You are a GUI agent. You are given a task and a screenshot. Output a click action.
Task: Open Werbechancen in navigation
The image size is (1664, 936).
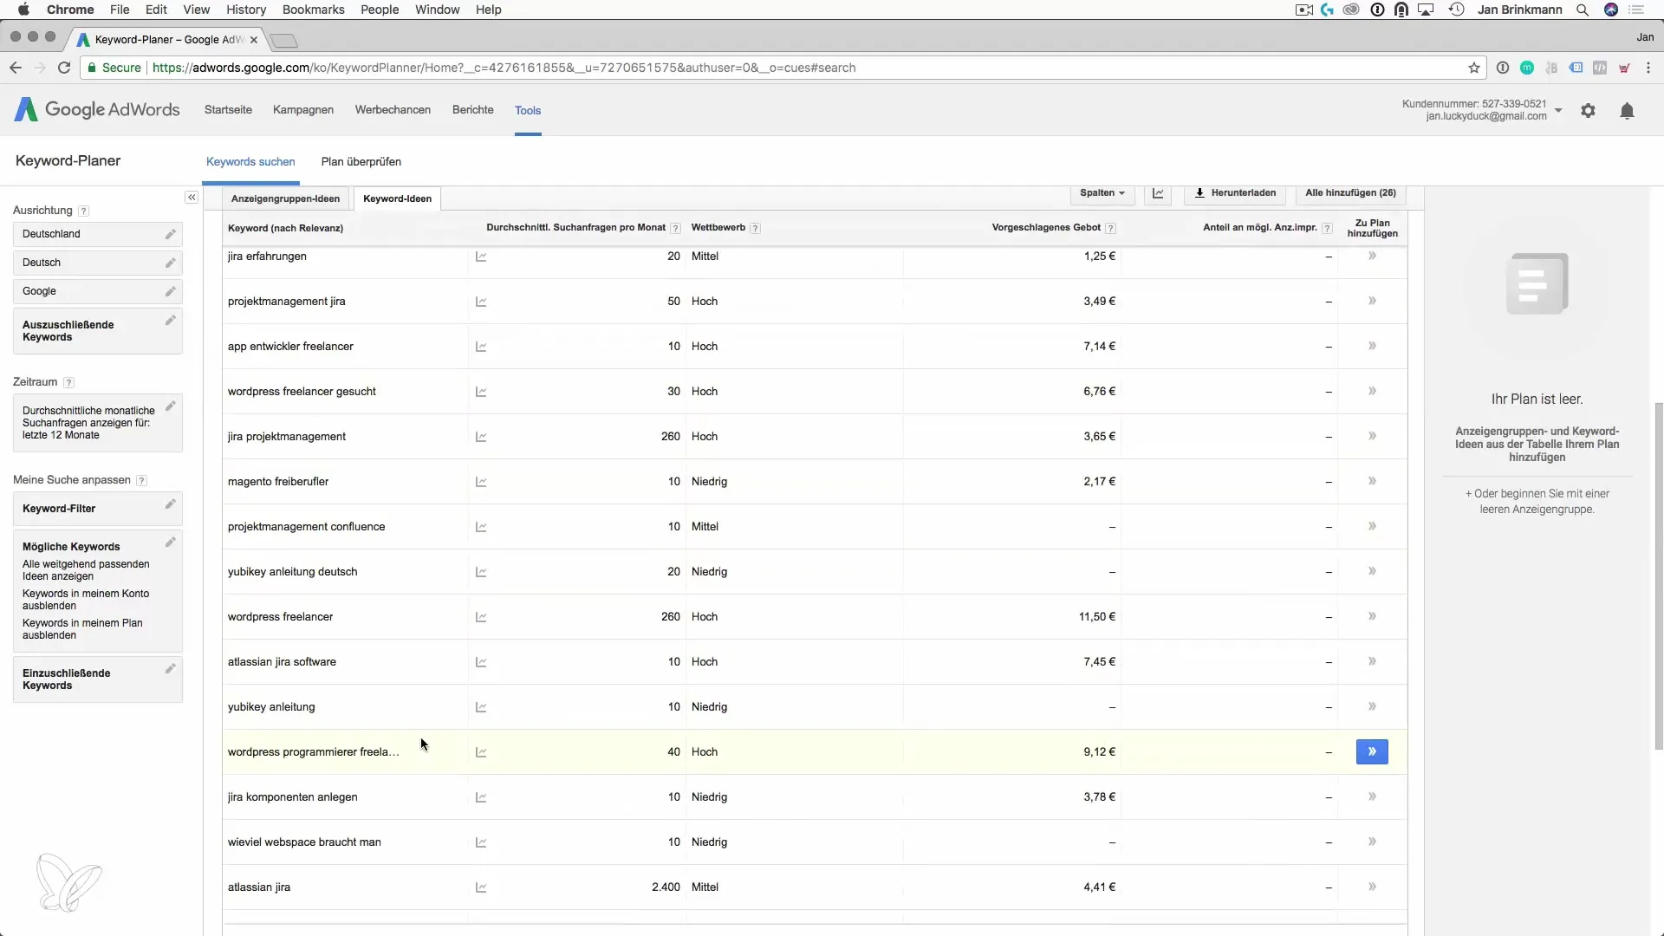point(393,110)
